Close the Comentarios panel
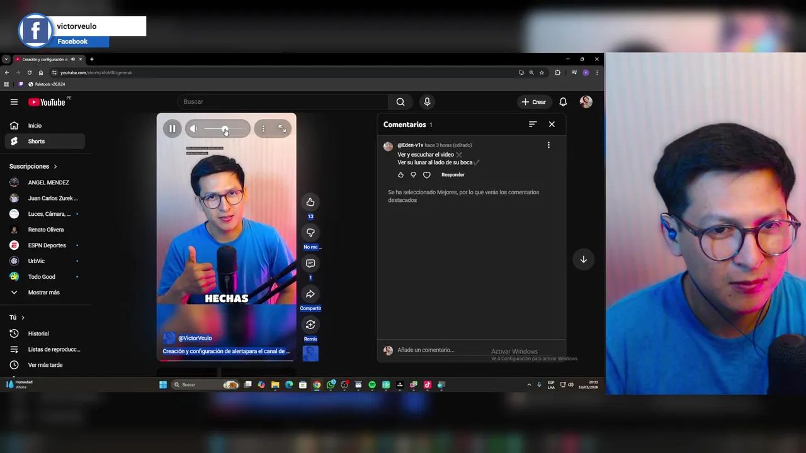 (552, 125)
